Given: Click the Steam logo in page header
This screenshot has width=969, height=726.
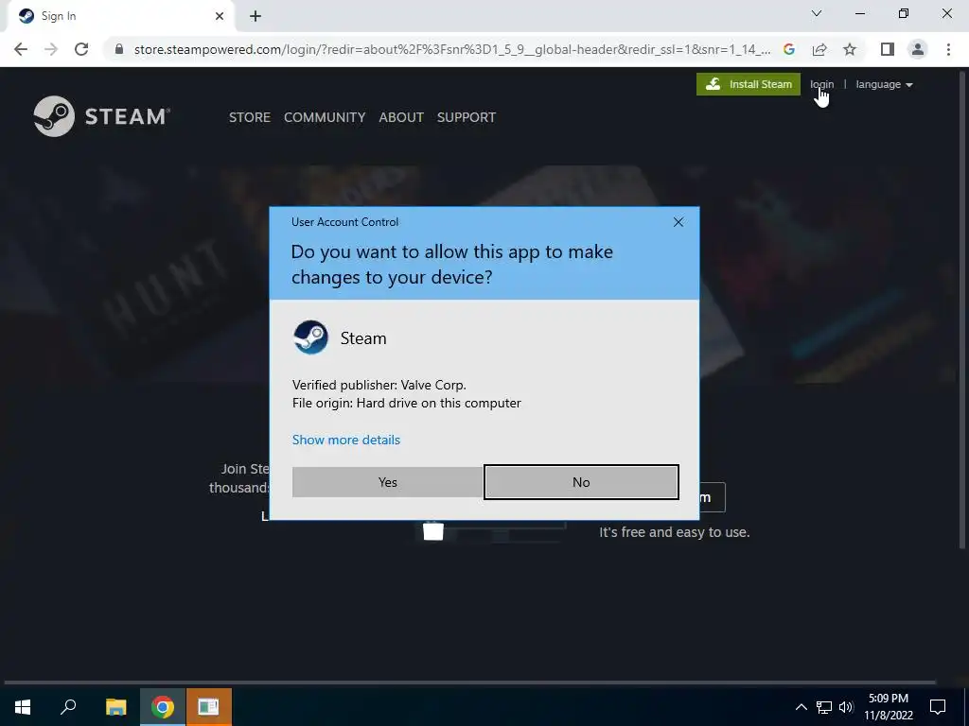Looking at the screenshot, I should click(102, 116).
